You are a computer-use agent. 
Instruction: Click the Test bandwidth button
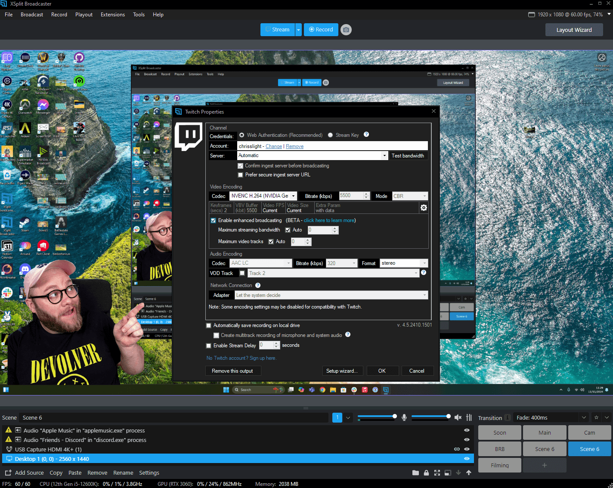click(408, 156)
